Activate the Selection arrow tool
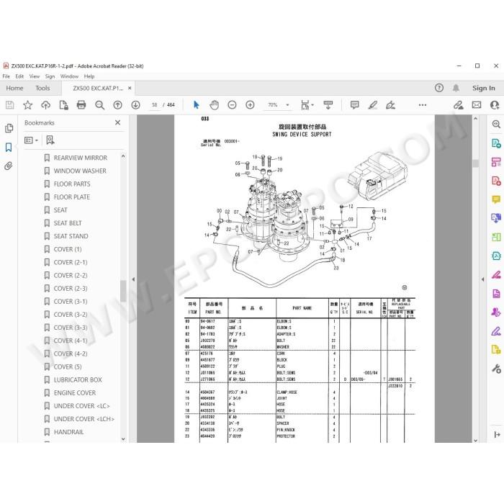Image resolution: width=504 pixels, height=504 pixels. pyautogui.click(x=196, y=105)
